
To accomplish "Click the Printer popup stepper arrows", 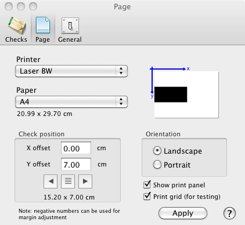I will coord(121,71).
